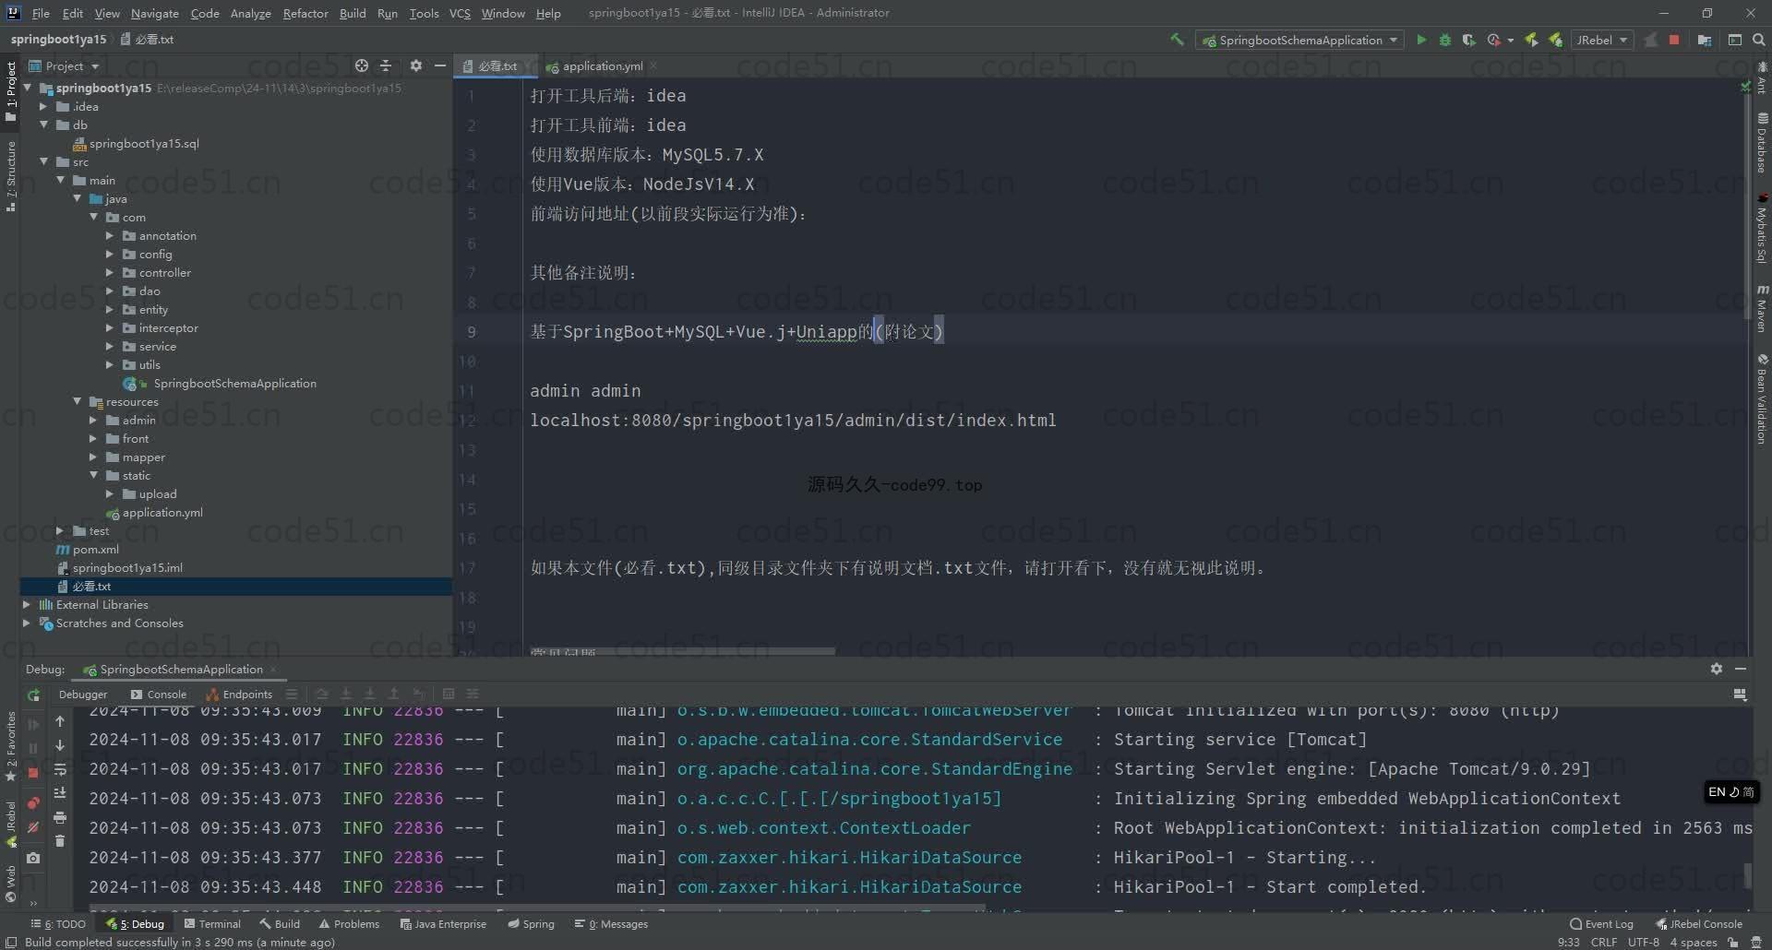Click CRLF line separator in status bar
Screen dimensions: 1772x950
pyautogui.click(x=1604, y=942)
